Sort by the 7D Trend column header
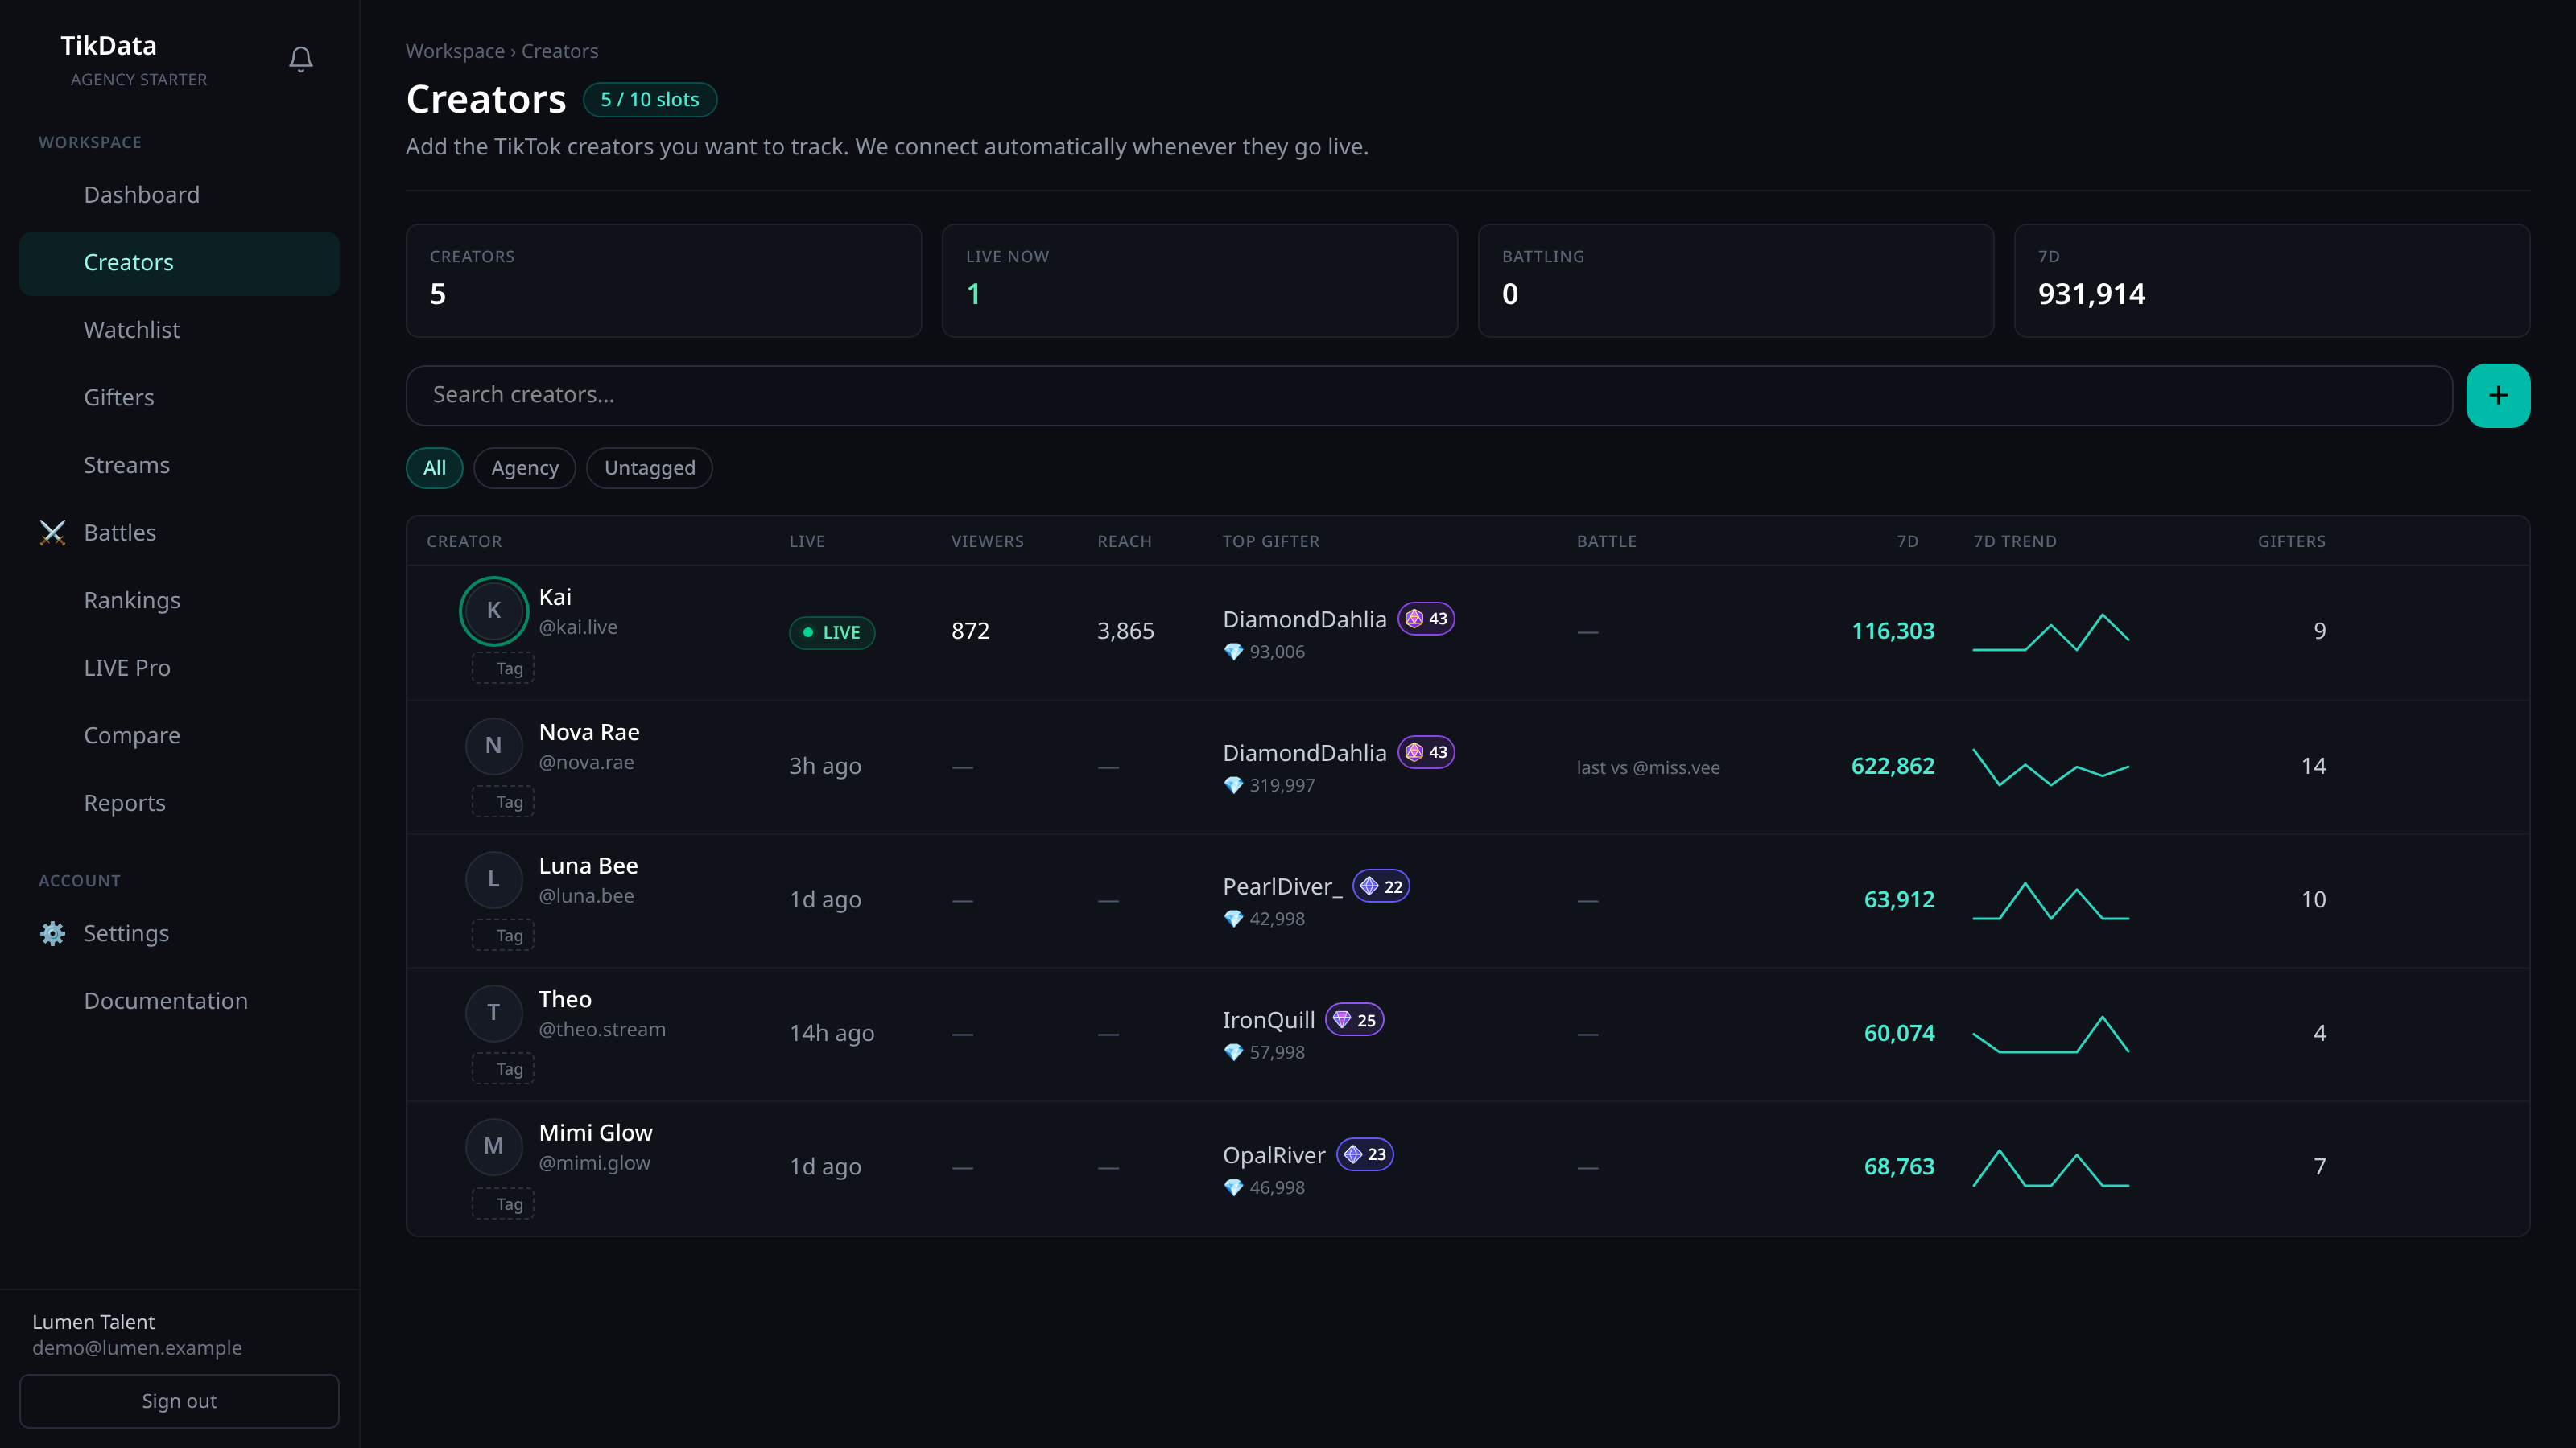 (2015, 541)
